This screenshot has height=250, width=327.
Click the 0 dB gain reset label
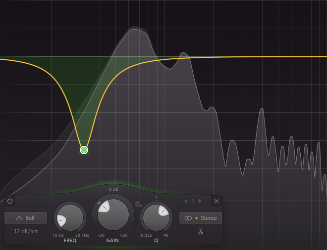click(x=113, y=189)
